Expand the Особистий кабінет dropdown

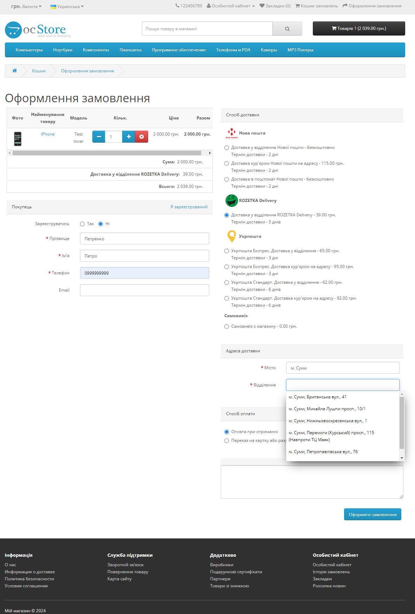click(231, 6)
